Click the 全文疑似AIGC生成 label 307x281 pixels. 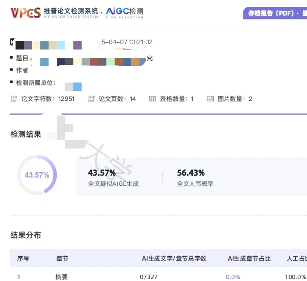tap(113, 183)
